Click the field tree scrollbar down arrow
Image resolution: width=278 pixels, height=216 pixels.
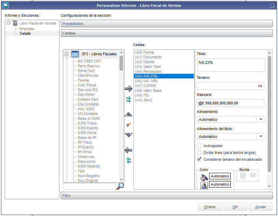click(121, 180)
